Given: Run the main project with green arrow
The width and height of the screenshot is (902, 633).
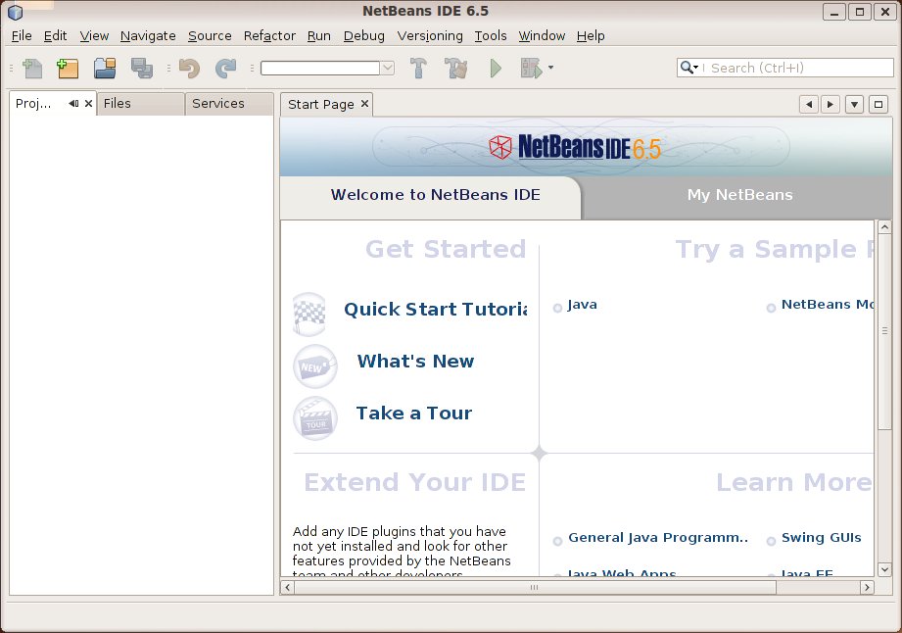Looking at the screenshot, I should [496, 68].
